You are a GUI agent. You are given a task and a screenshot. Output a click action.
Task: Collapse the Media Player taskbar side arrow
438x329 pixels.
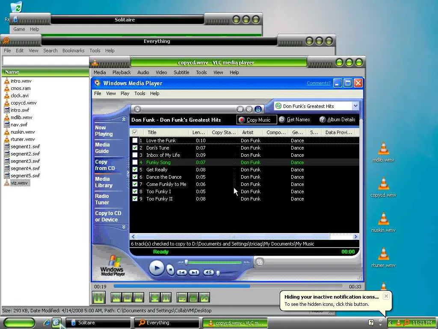128,173
